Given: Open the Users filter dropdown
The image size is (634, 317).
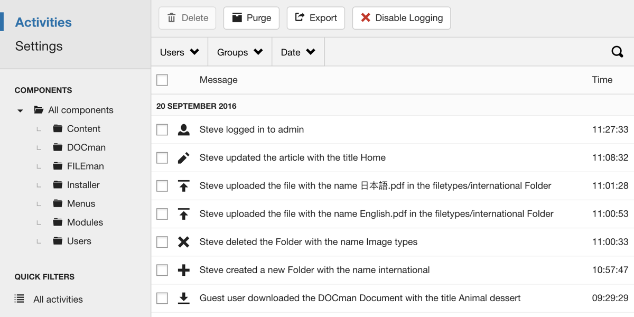Looking at the screenshot, I should tap(179, 52).
